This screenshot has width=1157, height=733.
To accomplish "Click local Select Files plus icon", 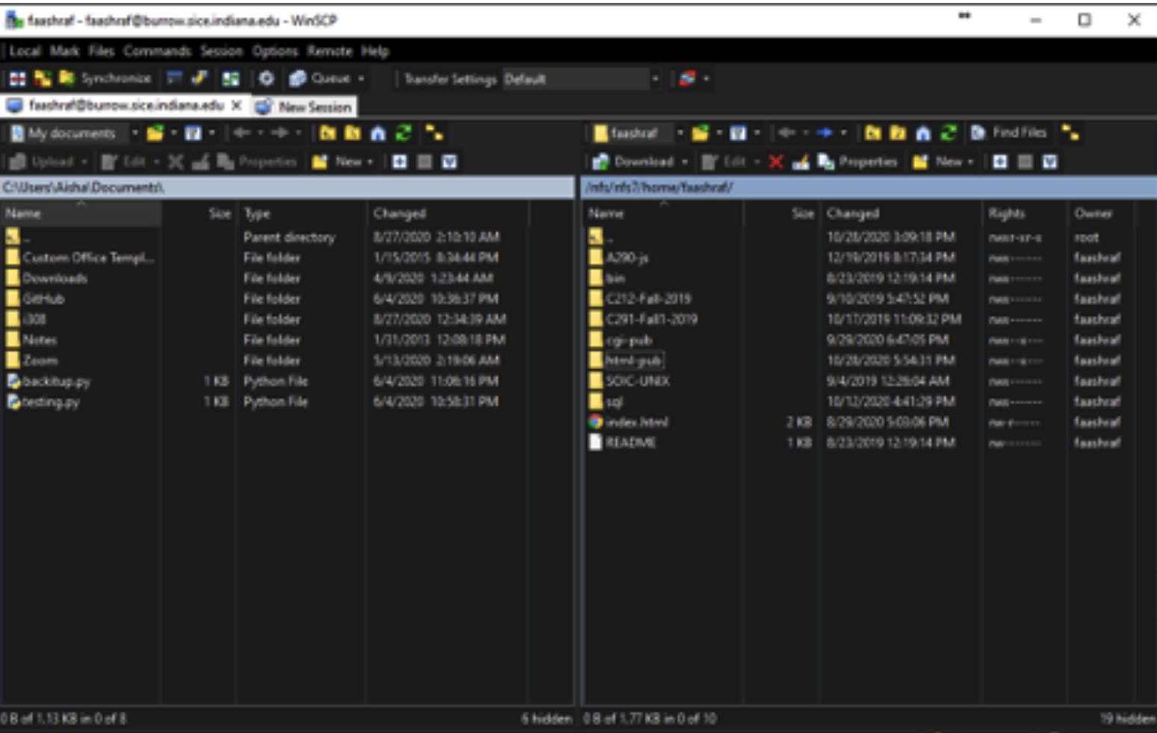I will tap(400, 162).
